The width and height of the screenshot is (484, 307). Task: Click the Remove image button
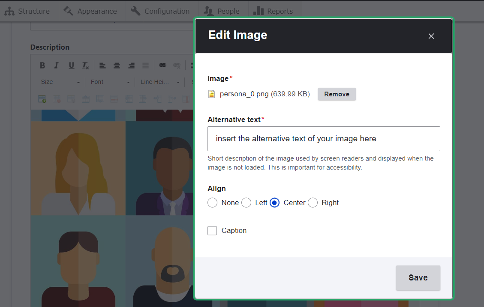pos(337,94)
